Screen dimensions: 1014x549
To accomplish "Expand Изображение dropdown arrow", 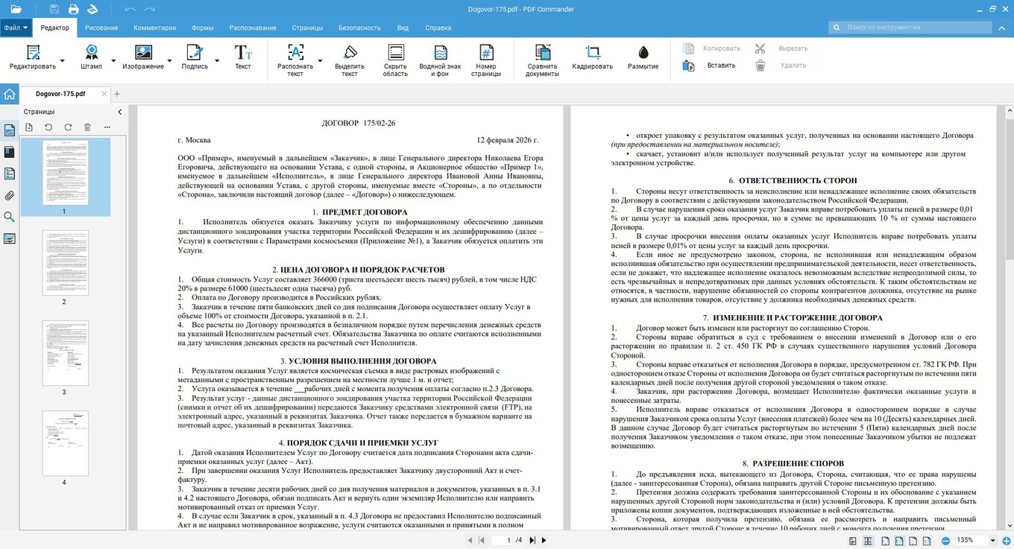I will coord(169,60).
